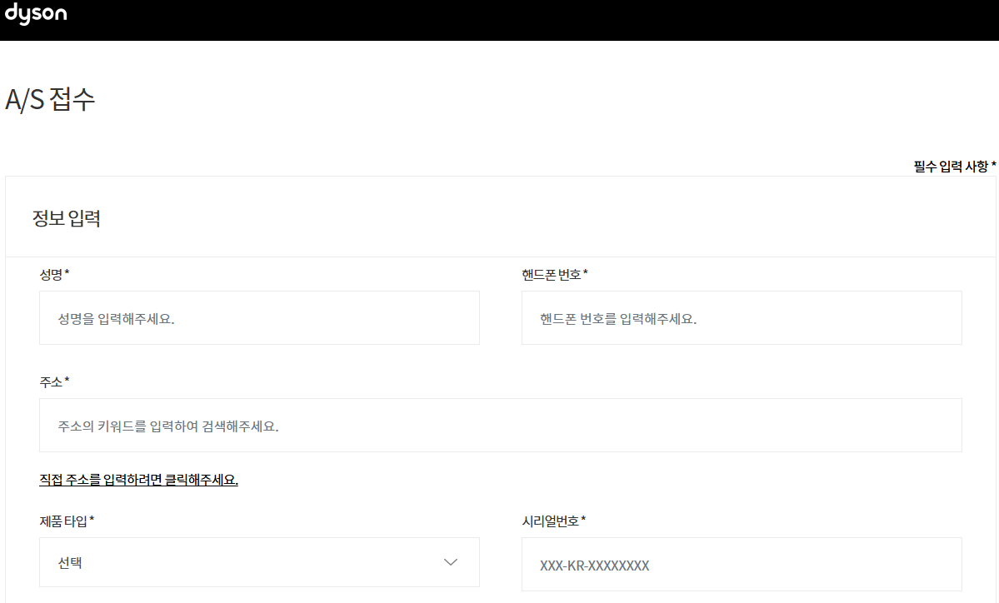Click the 주소 field label
This screenshot has height=603, width=999.
click(x=51, y=381)
